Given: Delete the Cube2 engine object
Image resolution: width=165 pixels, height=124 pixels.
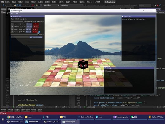Looking at the screenshot, I should pos(35,32).
